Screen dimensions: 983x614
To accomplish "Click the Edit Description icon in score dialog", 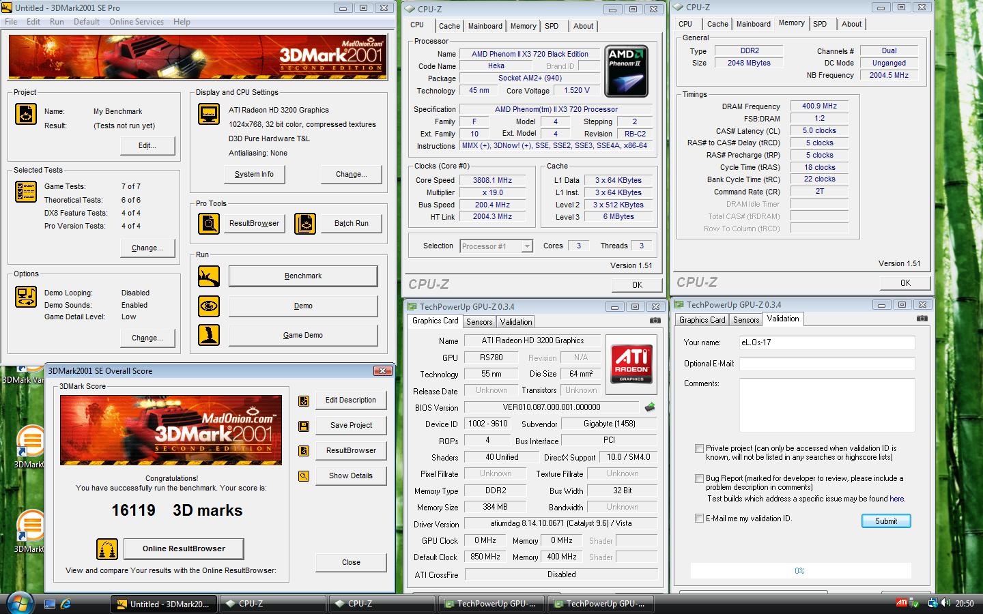I will point(304,400).
